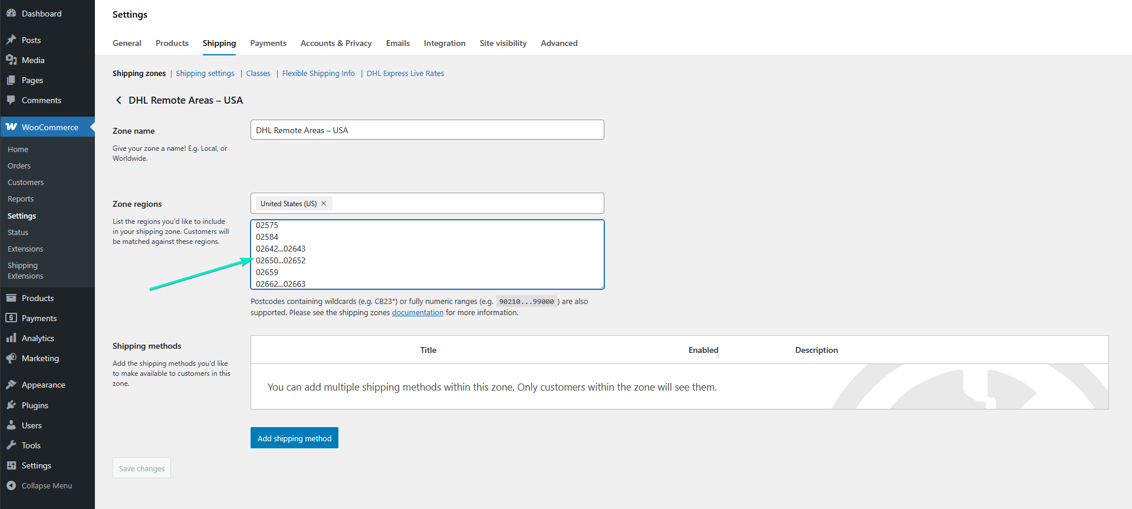Click the Appearance paintbrush icon
Viewport: 1132px width, 509px height.
click(11, 384)
